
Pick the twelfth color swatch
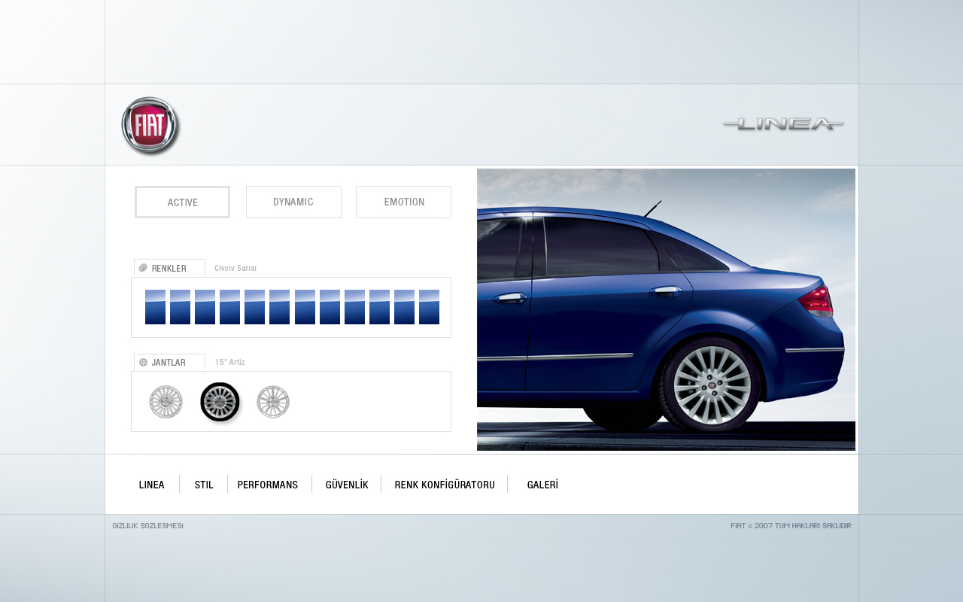coord(429,307)
